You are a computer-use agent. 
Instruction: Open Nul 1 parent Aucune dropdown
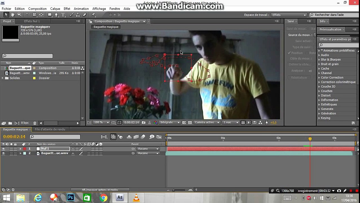tap(148, 149)
